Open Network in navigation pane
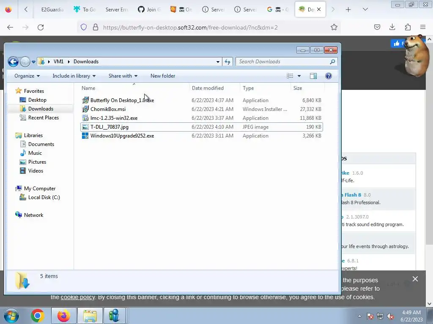Screen dimensions: 433x324 click(33, 215)
